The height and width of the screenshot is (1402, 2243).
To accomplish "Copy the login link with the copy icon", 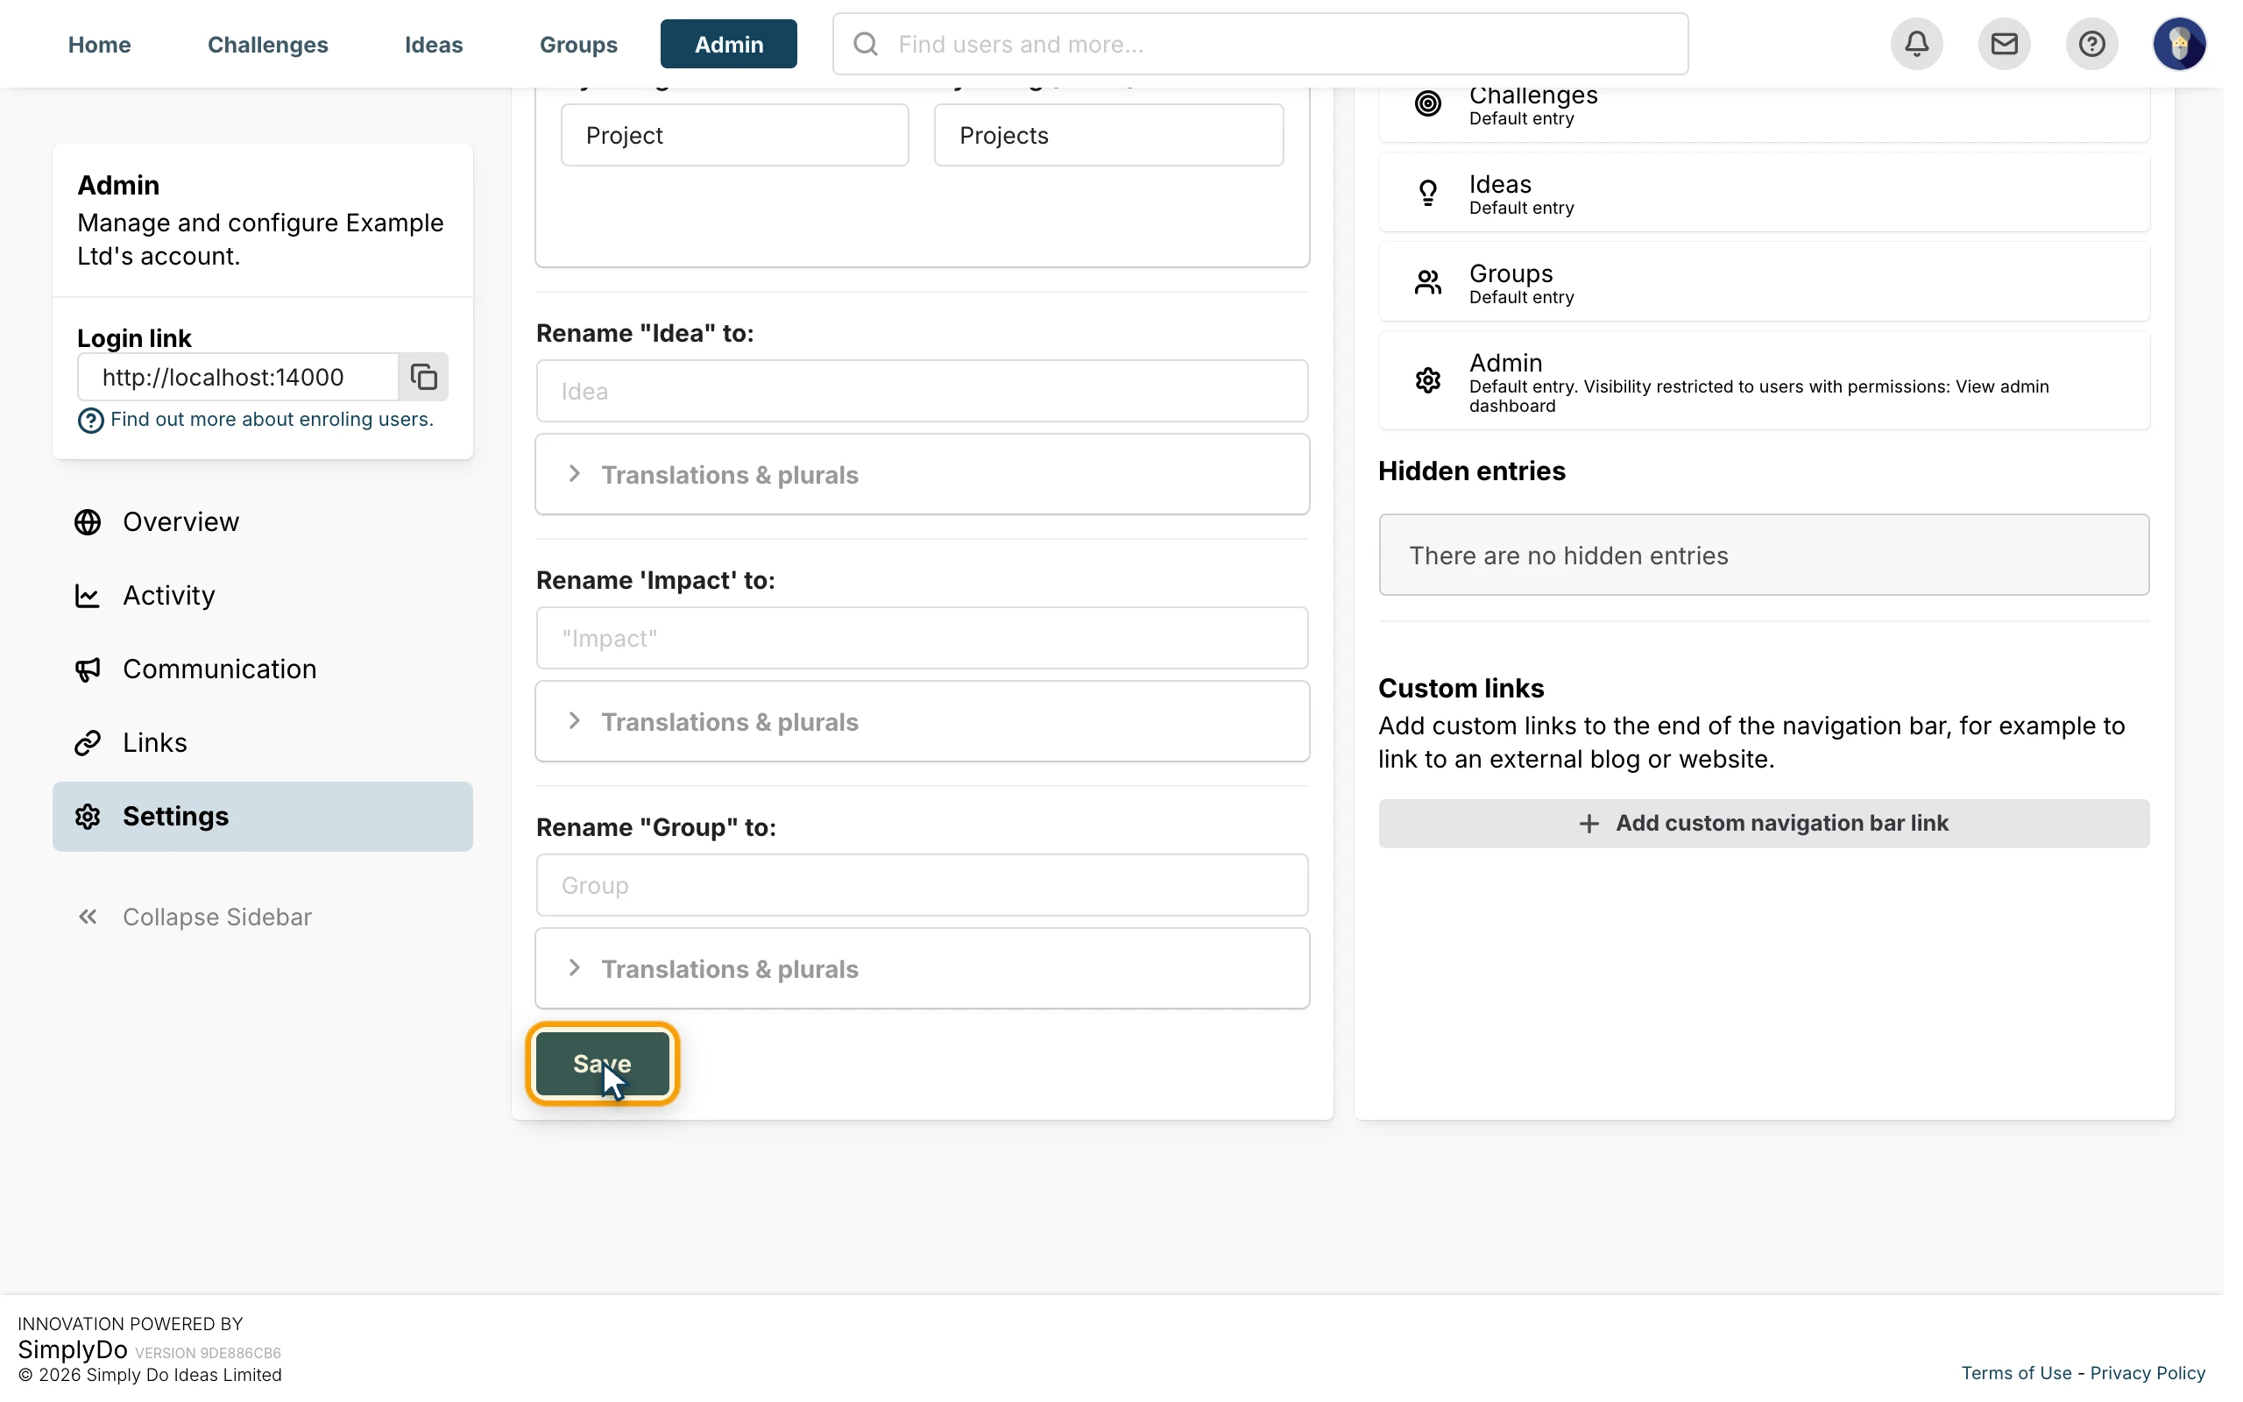I will coord(423,377).
